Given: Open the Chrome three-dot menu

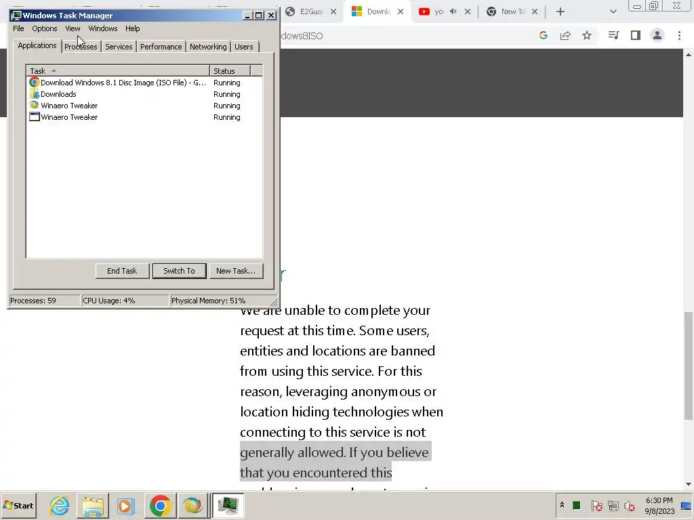Looking at the screenshot, I should [x=679, y=35].
